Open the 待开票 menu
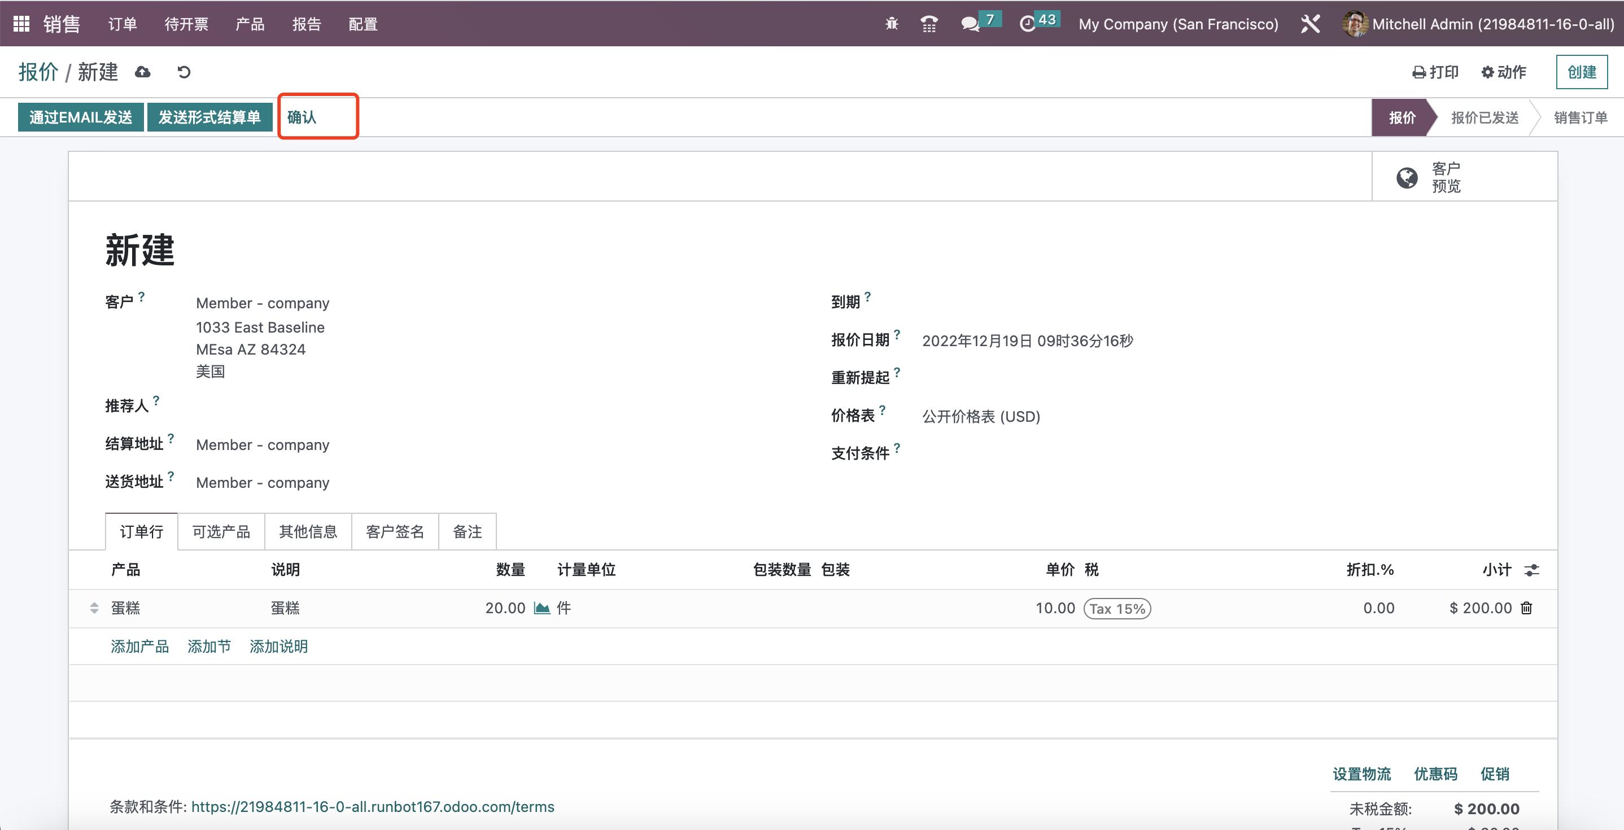 [186, 24]
